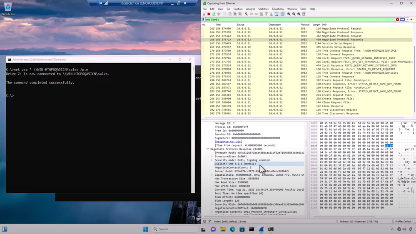Go back in packet history
The height and width of the screenshot is (234, 416).
[x=251, y=14]
